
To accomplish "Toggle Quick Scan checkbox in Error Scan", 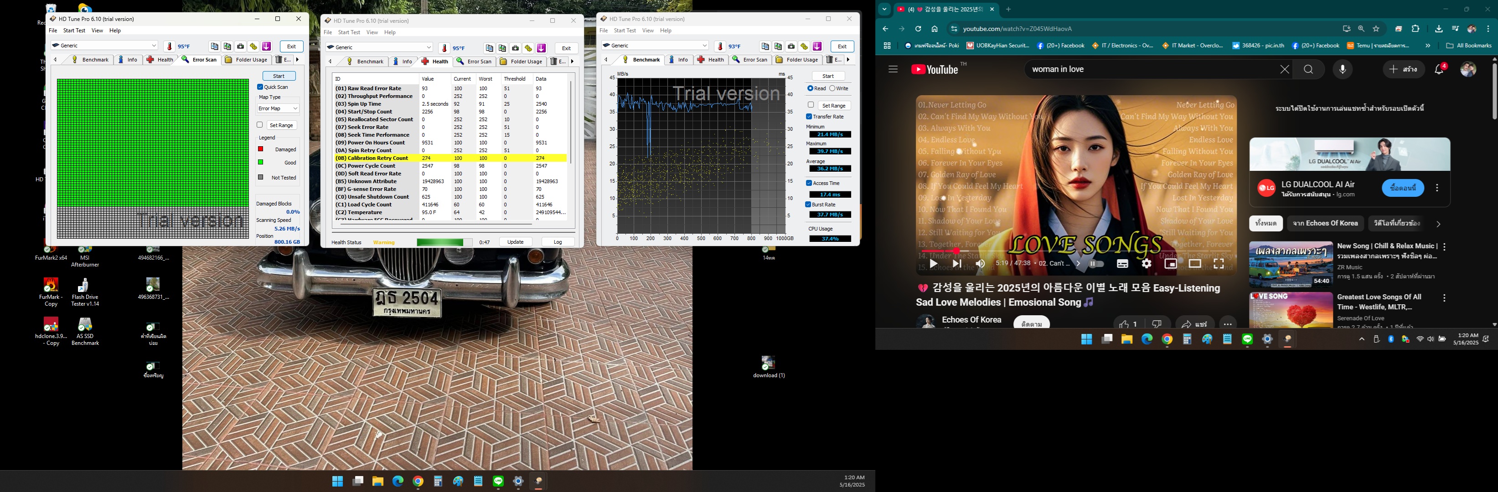I will (x=260, y=87).
